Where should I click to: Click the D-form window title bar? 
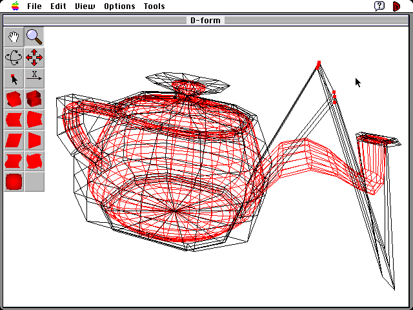pyautogui.click(x=205, y=20)
